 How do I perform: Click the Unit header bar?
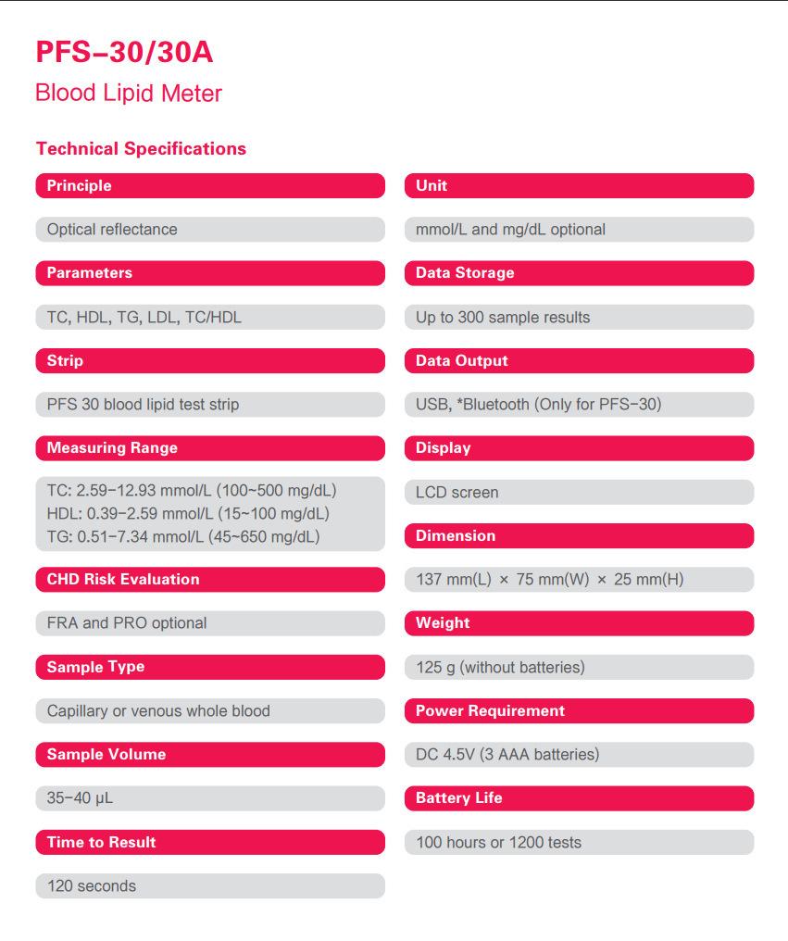[x=579, y=185]
